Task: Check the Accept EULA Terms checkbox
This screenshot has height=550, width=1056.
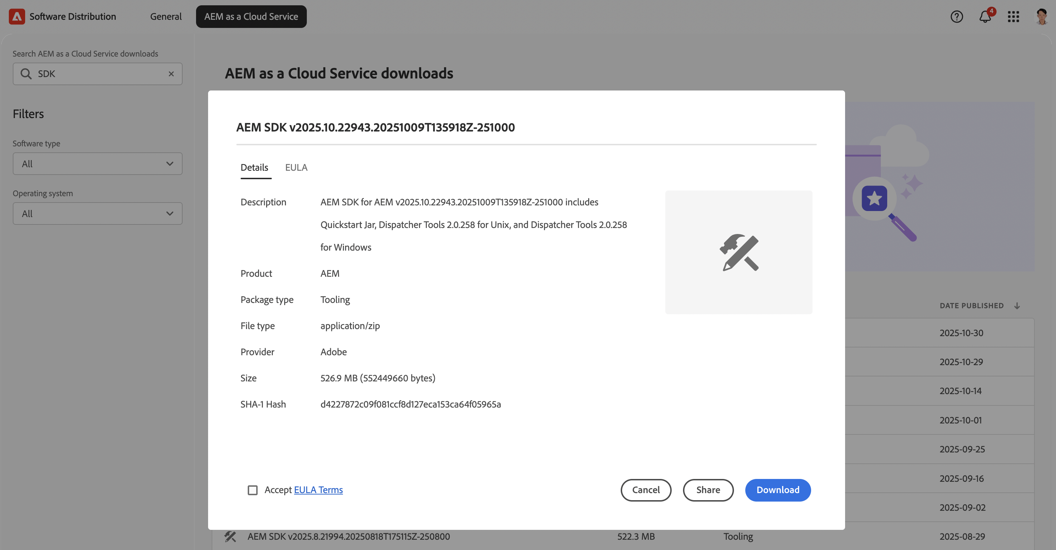Action: click(x=253, y=490)
